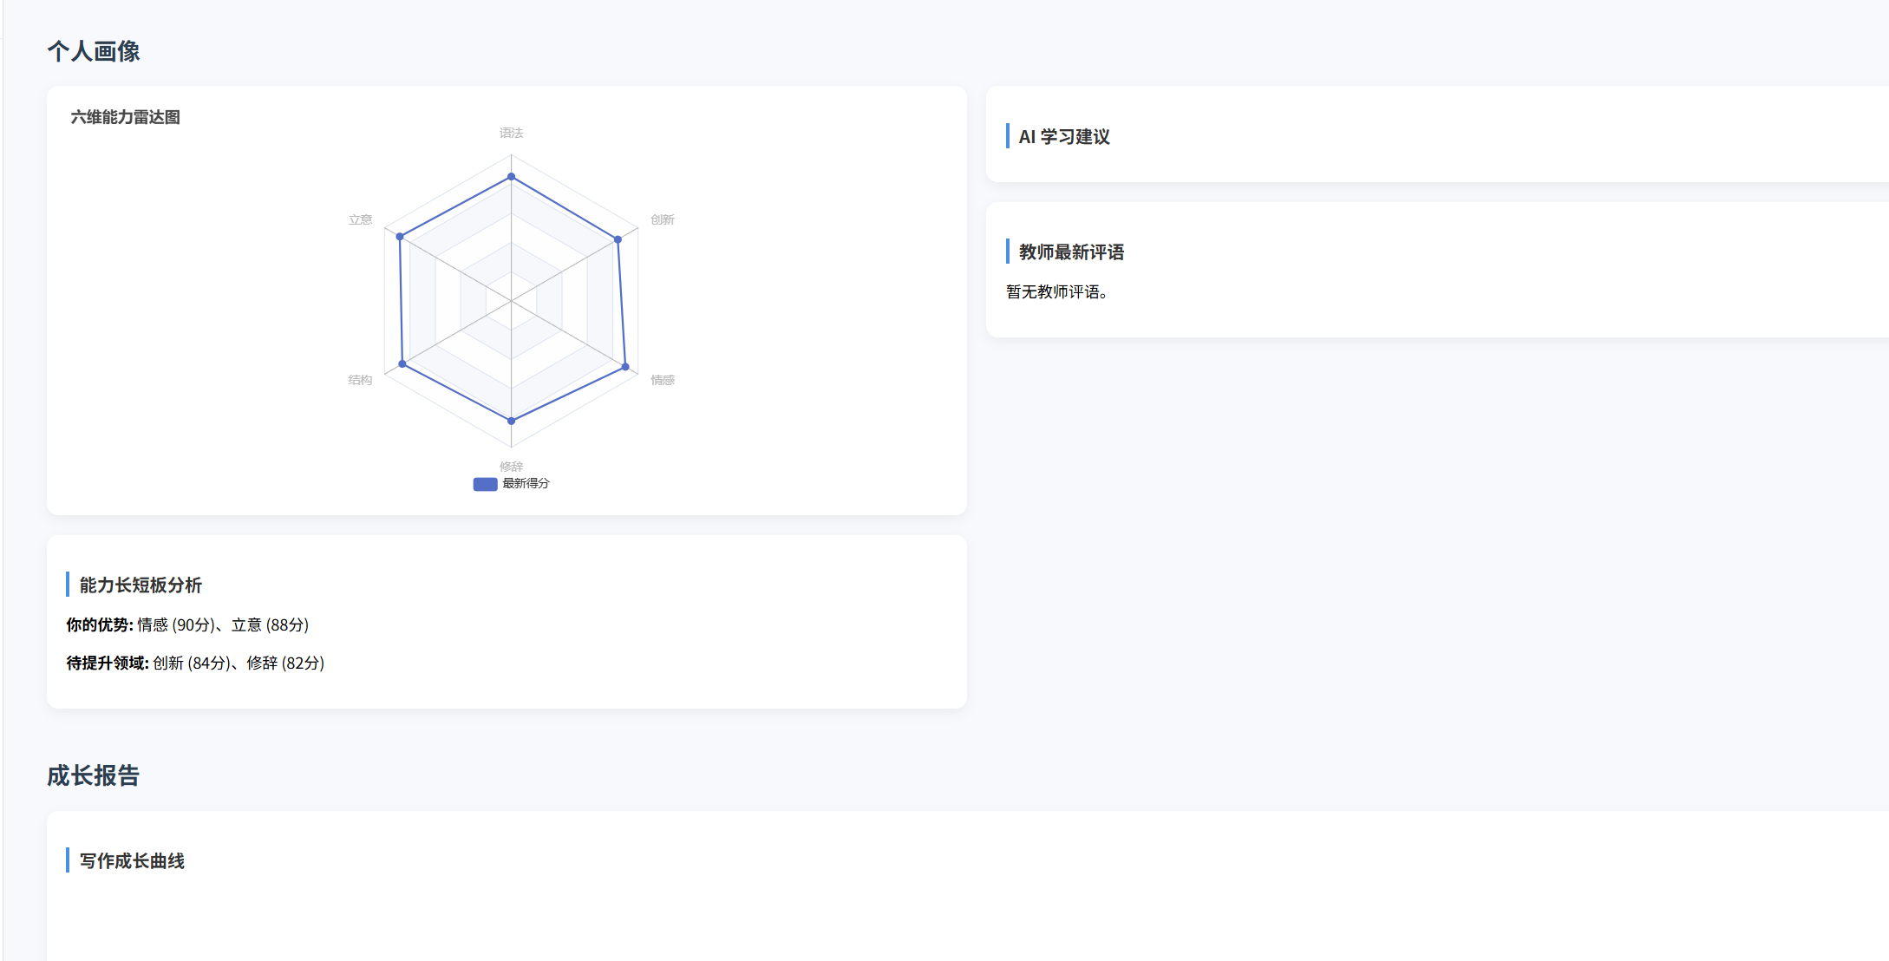Toggle the 最新得分 legend color swatch
Screen dimensions: 1889x961
tap(485, 484)
